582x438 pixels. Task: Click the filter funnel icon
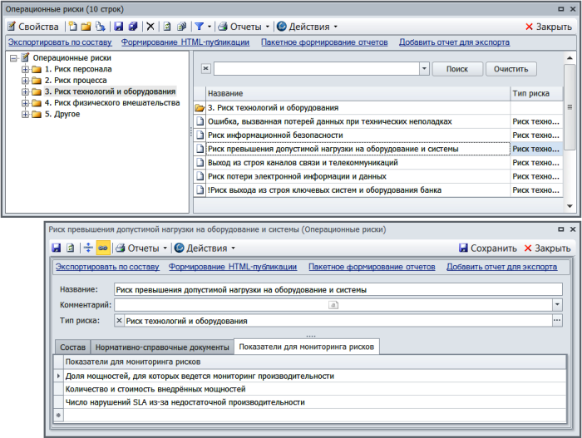coord(200,27)
